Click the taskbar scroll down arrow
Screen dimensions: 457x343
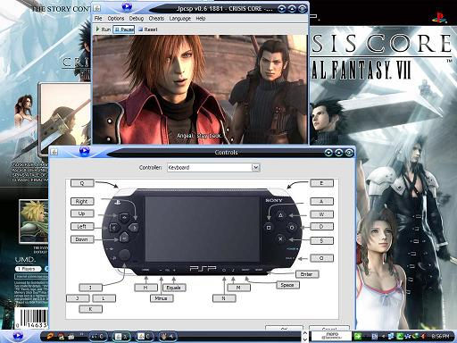[x=304, y=339]
